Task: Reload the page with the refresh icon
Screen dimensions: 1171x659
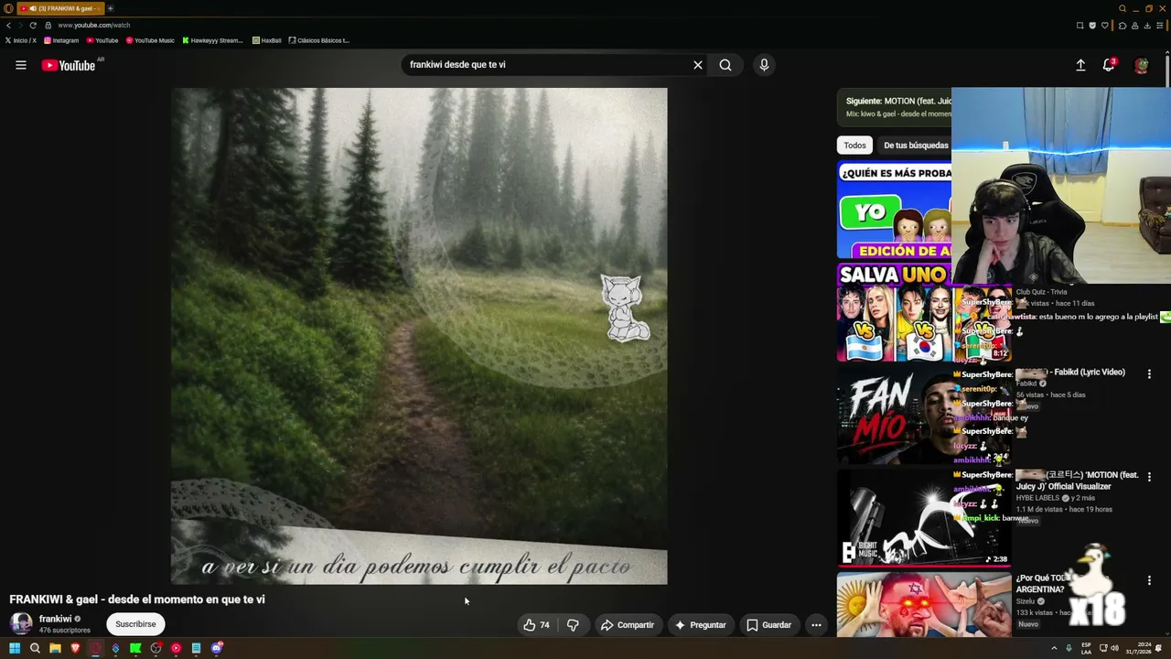Action: tap(33, 26)
